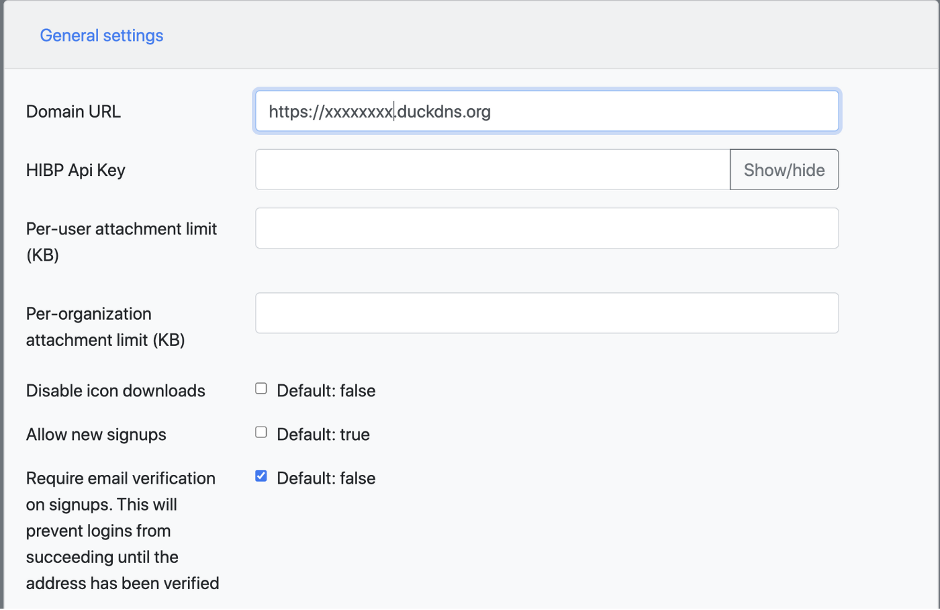Click "Default: false" beside email verification checkbox
The height and width of the screenshot is (610, 940).
(x=326, y=478)
